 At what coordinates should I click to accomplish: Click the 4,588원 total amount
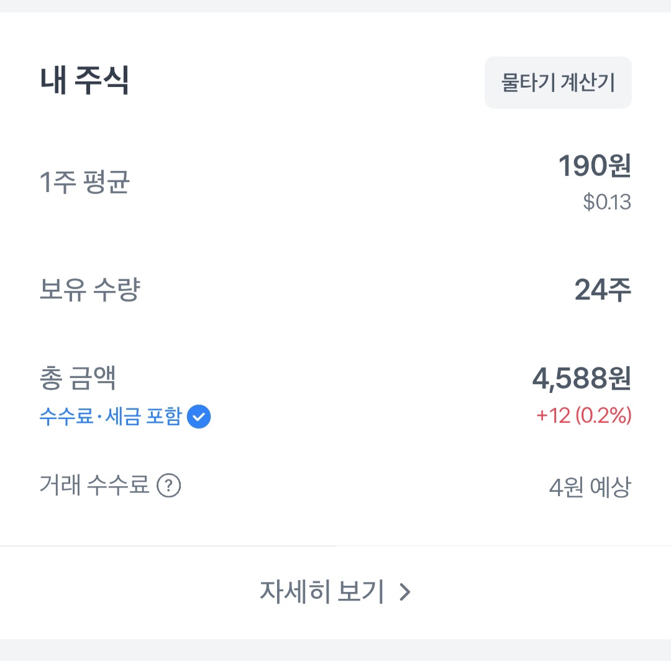(x=582, y=379)
